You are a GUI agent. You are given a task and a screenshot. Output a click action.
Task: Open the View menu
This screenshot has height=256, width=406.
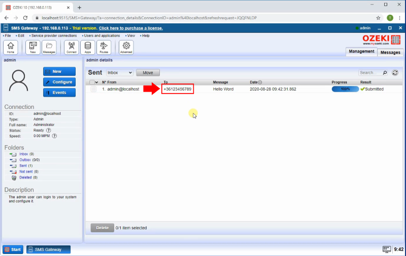click(131, 35)
